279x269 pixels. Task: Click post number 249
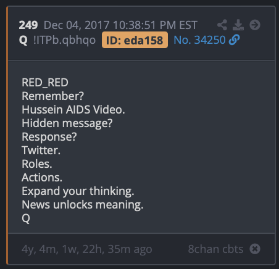[x=28, y=25]
